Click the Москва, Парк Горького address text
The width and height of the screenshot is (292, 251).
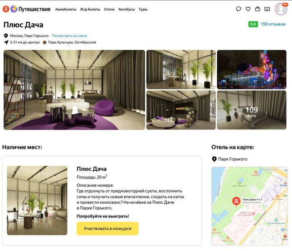29,35
